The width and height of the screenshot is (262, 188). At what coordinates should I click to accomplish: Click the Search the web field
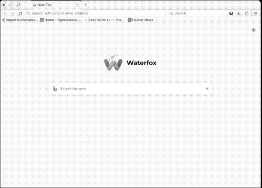click(130, 89)
